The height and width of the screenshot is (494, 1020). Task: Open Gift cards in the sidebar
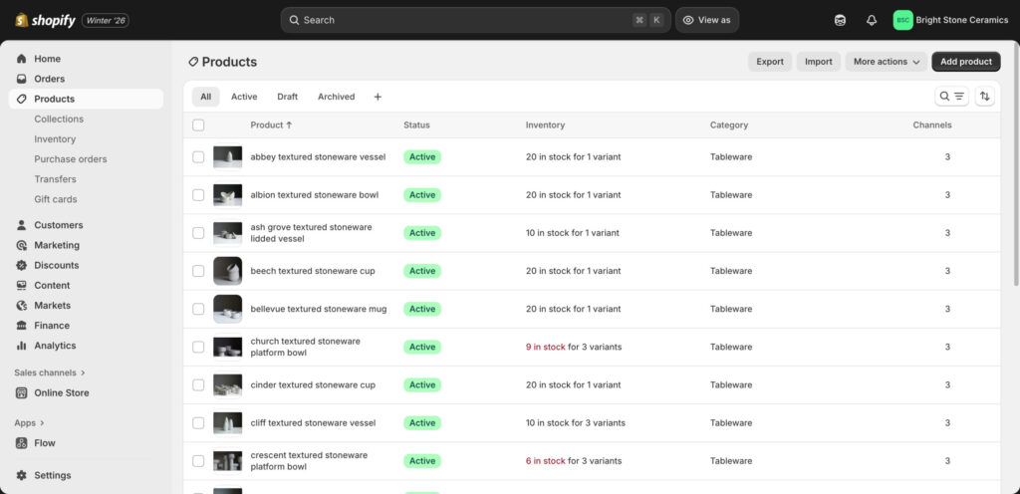tap(56, 199)
